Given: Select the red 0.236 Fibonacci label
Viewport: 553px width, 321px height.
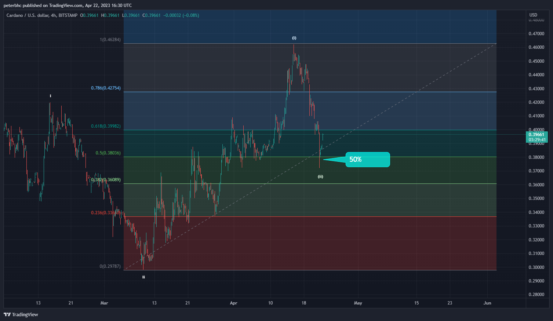Looking at the screenshot, I should [x=106, y=213].
